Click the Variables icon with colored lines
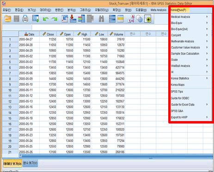Screen dimensions: 214x172 tap(81, 18)
